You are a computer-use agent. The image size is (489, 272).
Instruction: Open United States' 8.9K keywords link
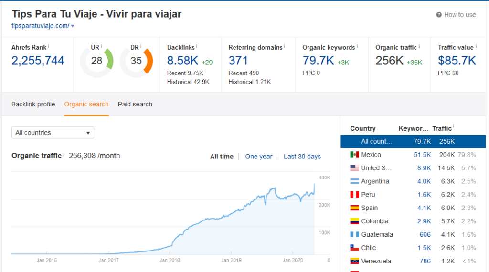point(424,168)
